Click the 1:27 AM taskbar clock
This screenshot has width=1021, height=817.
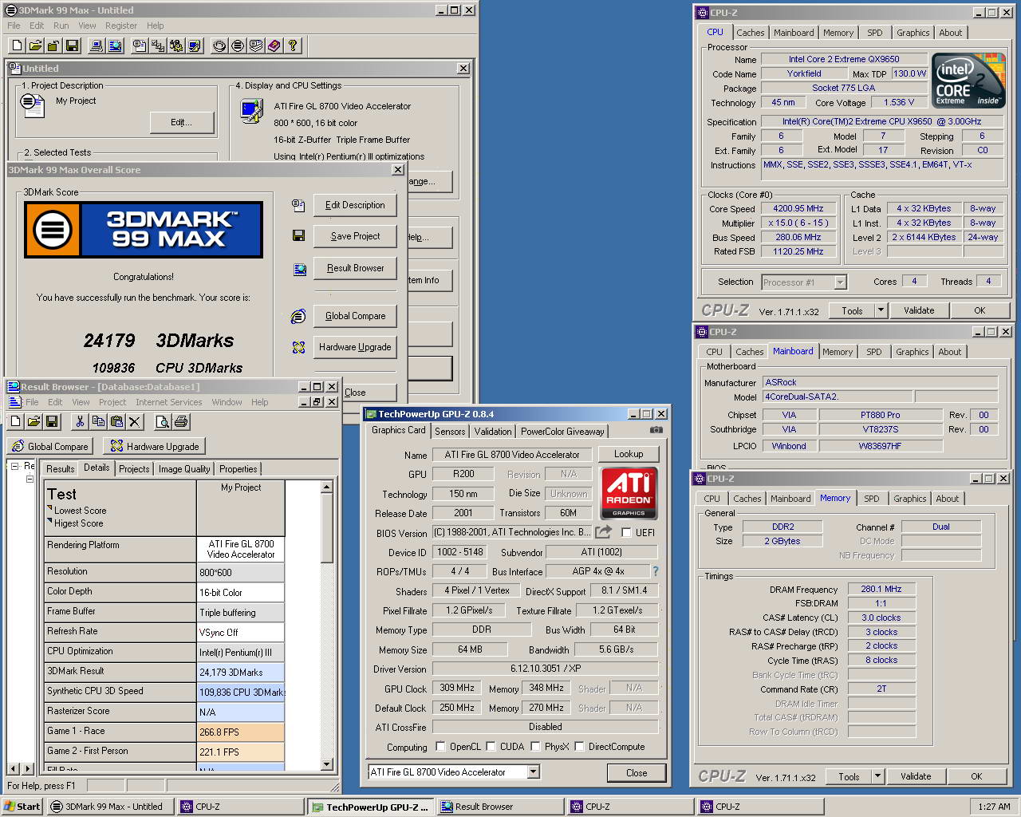coord(994,807)
